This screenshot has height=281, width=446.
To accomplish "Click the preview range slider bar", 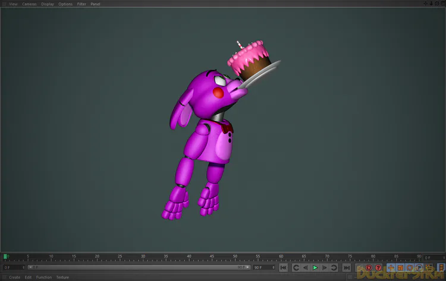I will 139,267.
